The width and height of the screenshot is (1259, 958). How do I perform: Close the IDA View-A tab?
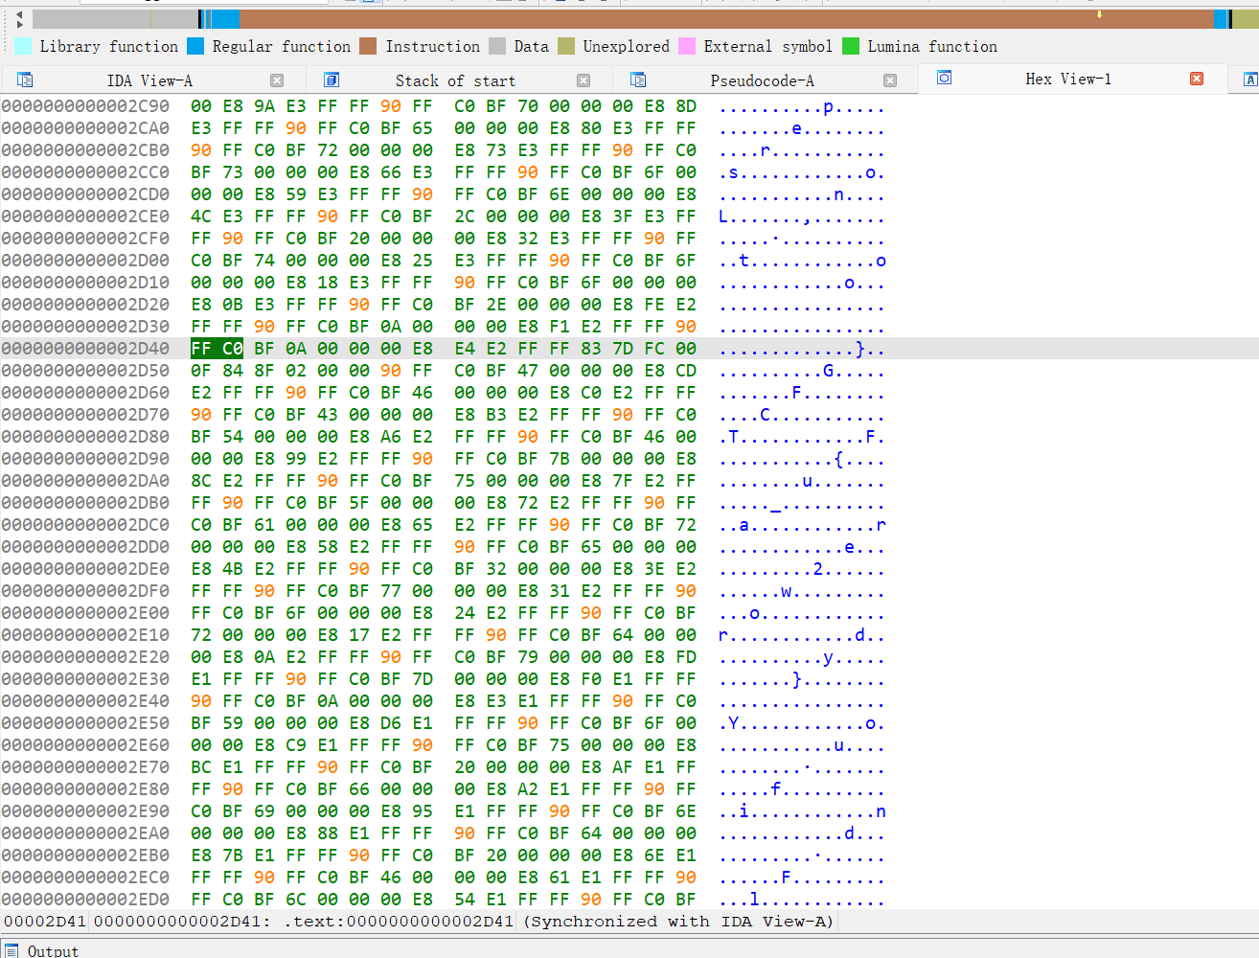coord(277,80)
